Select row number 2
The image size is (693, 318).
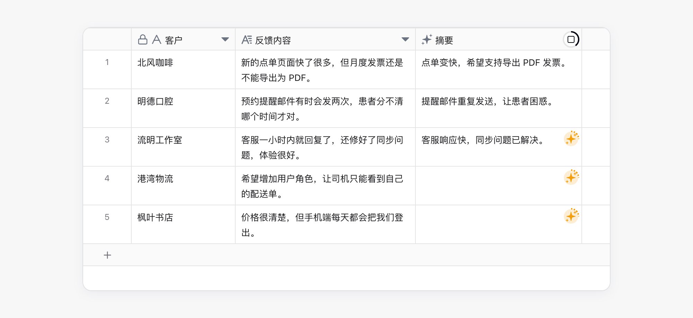[x=107, y=101]
